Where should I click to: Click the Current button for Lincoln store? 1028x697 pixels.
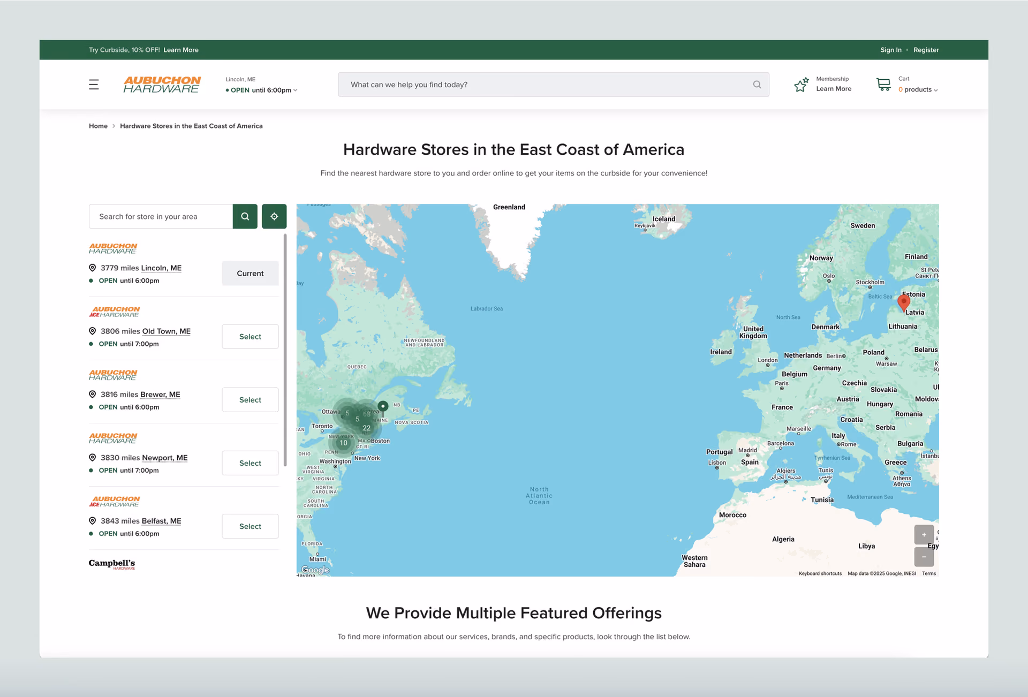(250, 273)
